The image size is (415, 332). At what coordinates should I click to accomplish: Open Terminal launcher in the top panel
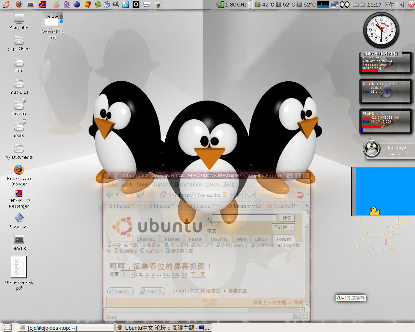coord(30,4)
